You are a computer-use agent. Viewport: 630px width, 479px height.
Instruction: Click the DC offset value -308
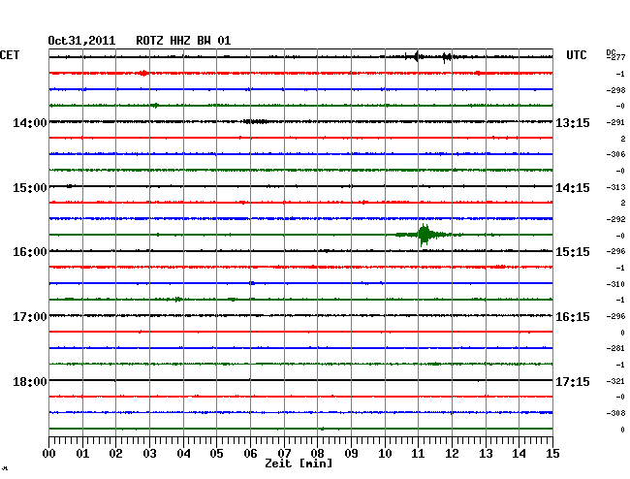(x=615, y=413)
